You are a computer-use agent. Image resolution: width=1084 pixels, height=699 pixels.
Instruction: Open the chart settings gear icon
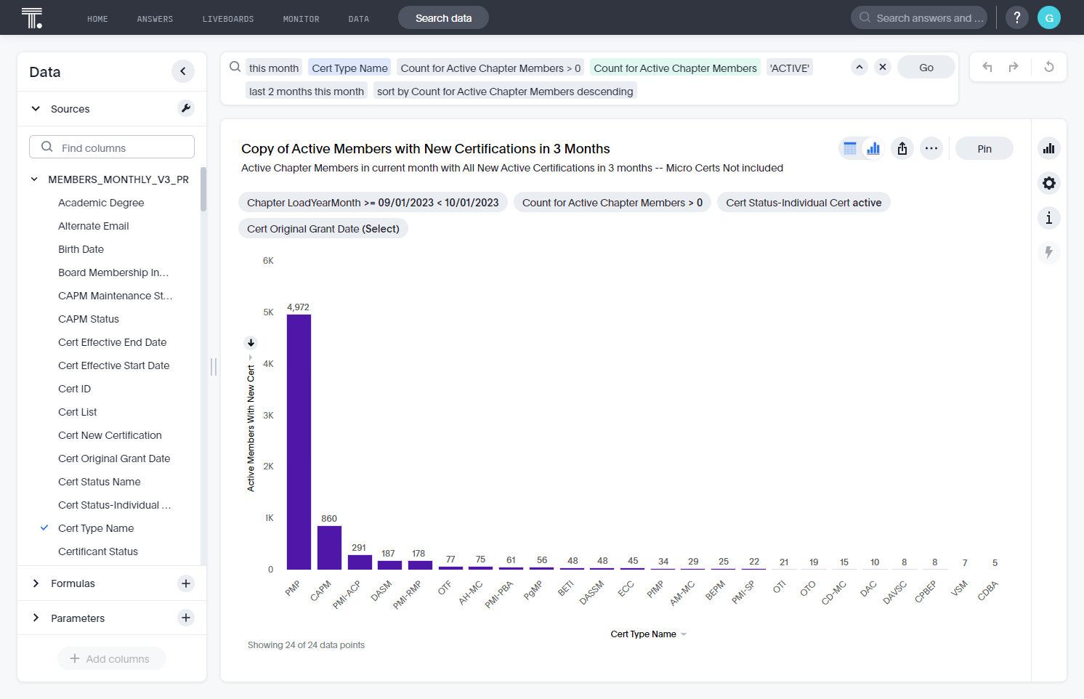[x=1049, y=183]
